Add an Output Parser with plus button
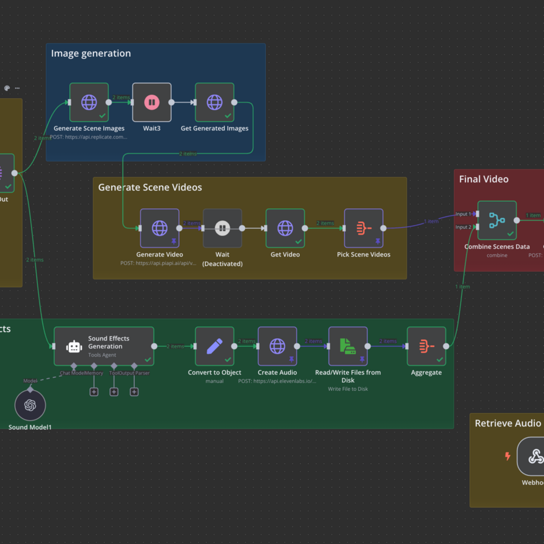 [x=134, y=392]
